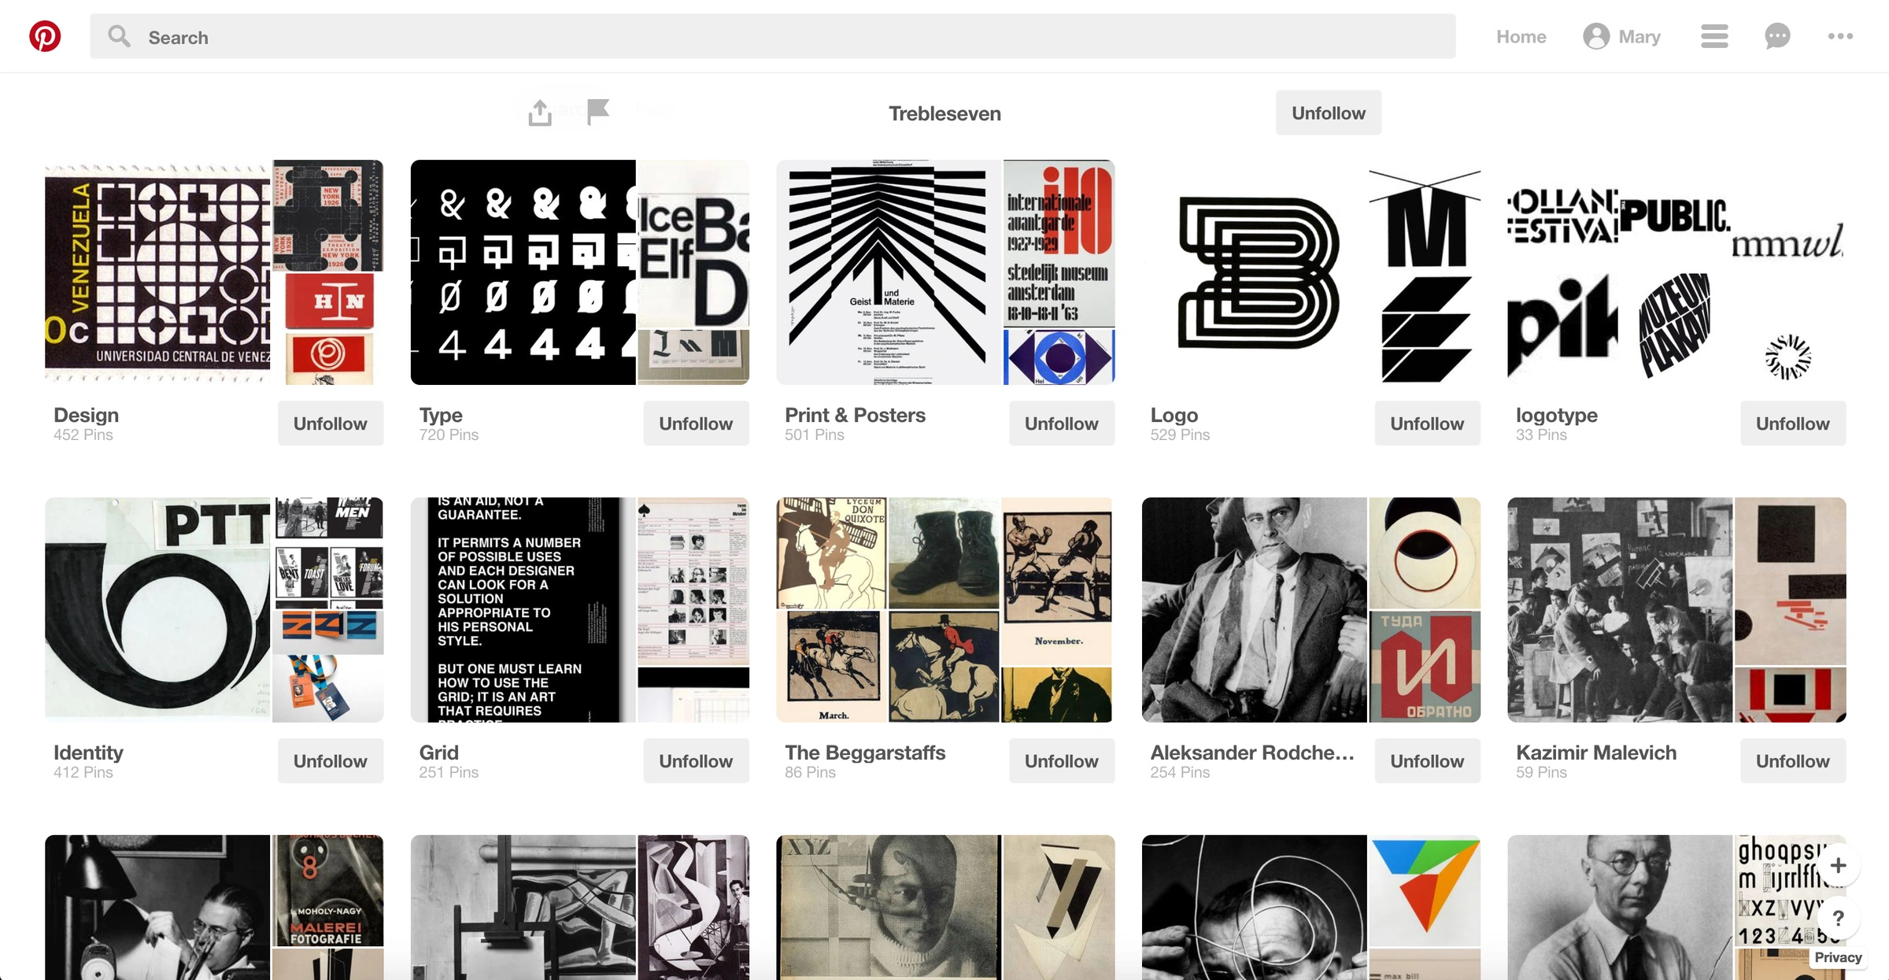
Task: Open the Kazimir Malevich board title
Action: [x=1595, y=753]
